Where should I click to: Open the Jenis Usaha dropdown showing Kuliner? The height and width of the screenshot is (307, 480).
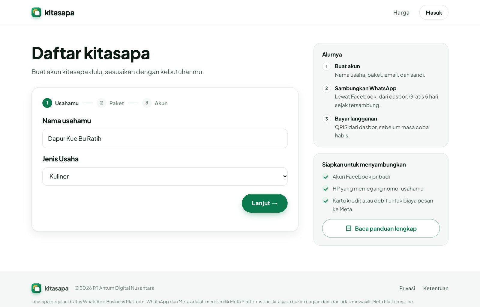165,176
